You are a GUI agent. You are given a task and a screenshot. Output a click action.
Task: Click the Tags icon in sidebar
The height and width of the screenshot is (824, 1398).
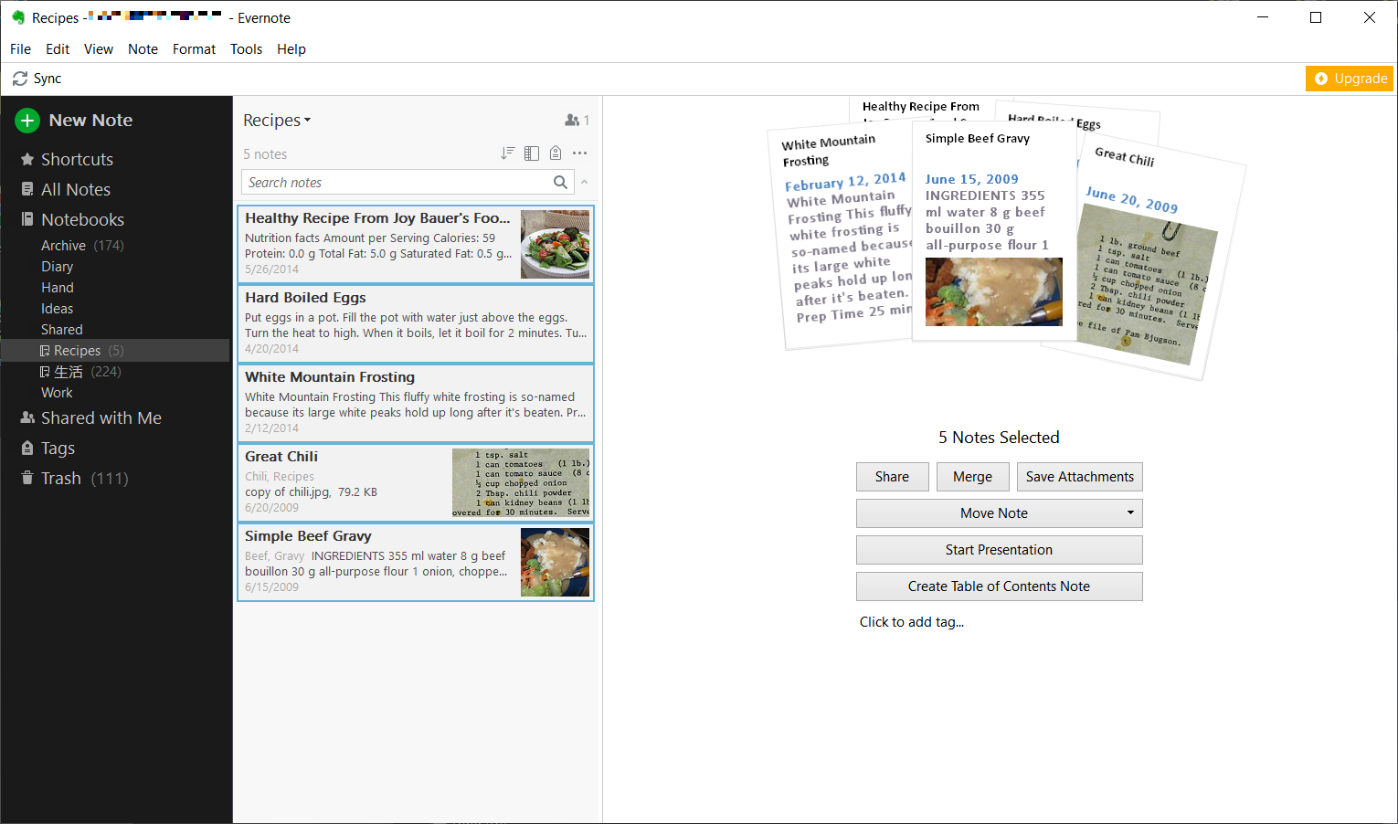[x=27, y=448]
